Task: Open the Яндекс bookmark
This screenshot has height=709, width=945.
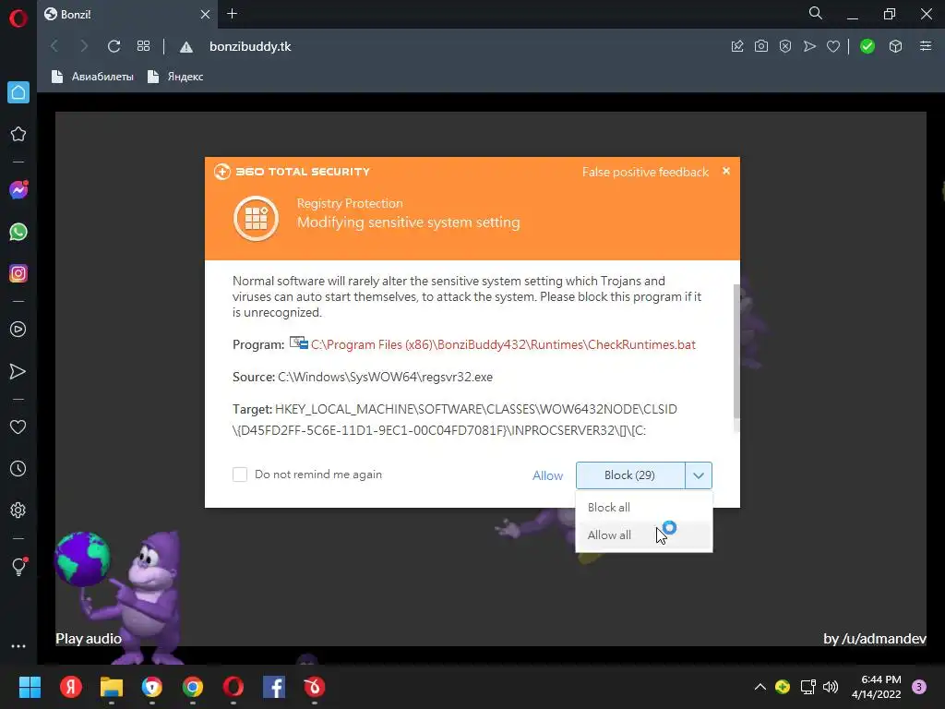Action: coord(176,77)
